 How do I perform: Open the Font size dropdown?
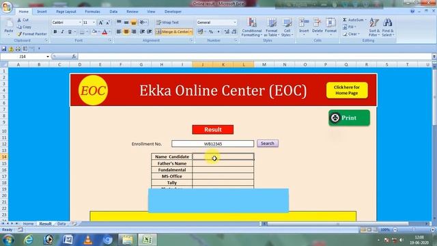tap(94, 23)
